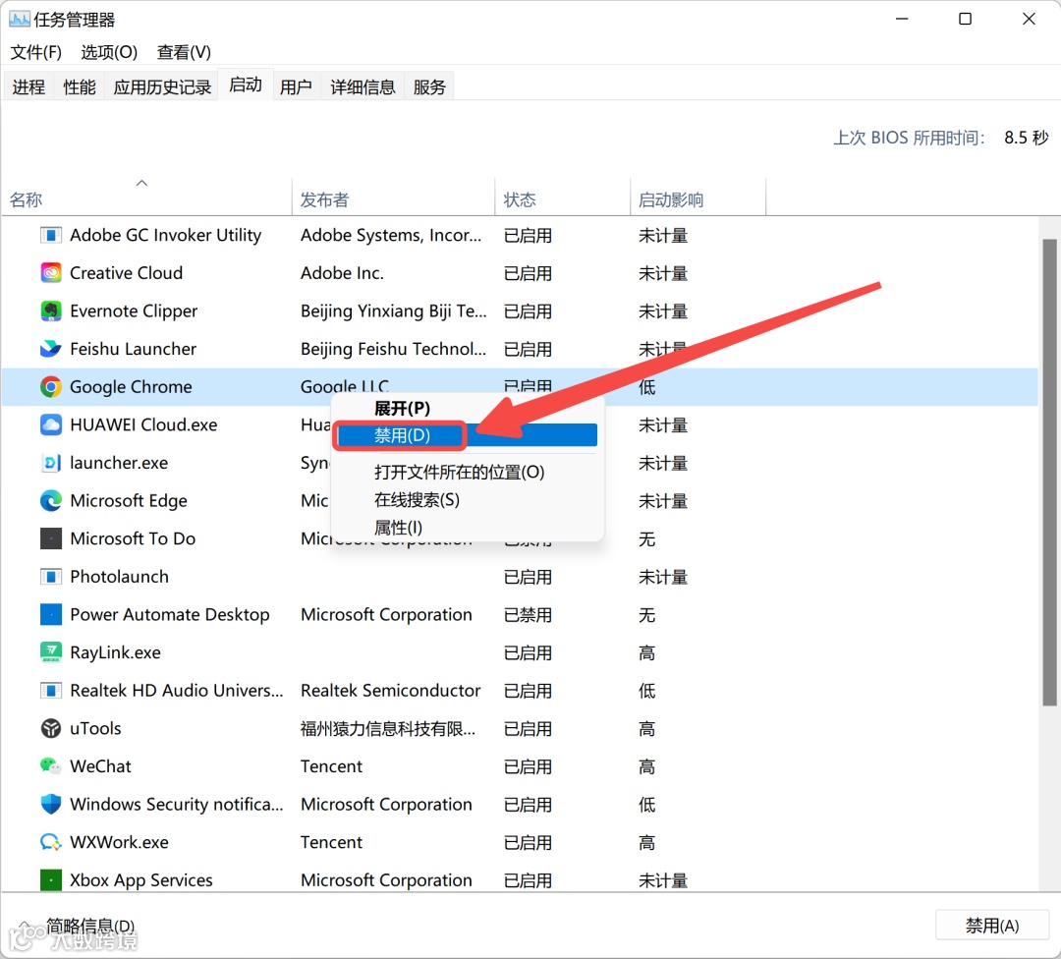Select the Microsoft Corporation publisher of Power Automate
Viewport: 1061px width, 959px height.
pos(386,614)
